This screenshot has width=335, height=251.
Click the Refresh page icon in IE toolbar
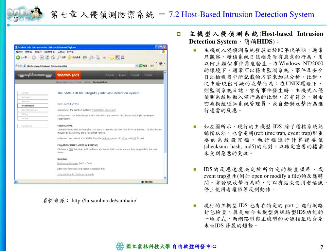[x=47, y=58]
